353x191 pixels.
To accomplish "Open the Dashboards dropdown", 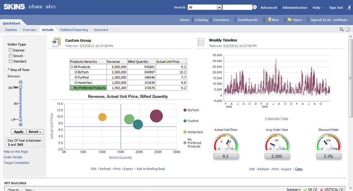I will 249,20.
